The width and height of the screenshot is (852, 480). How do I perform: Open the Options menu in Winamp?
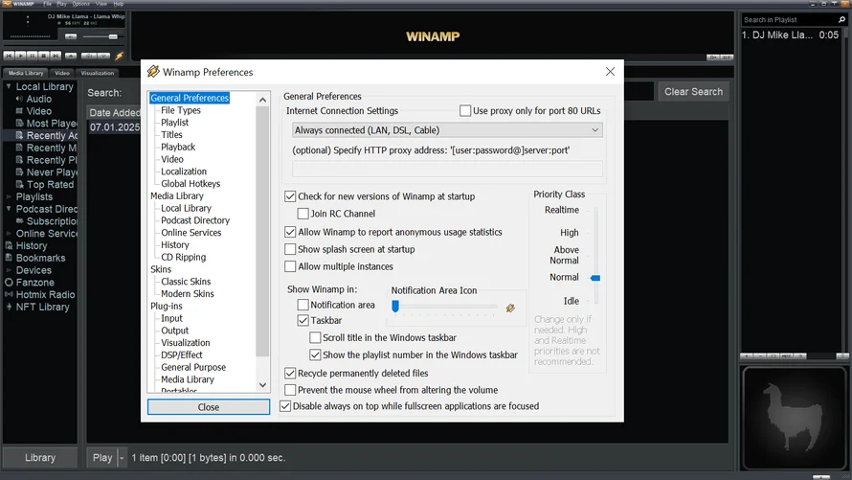pos(81,4)
